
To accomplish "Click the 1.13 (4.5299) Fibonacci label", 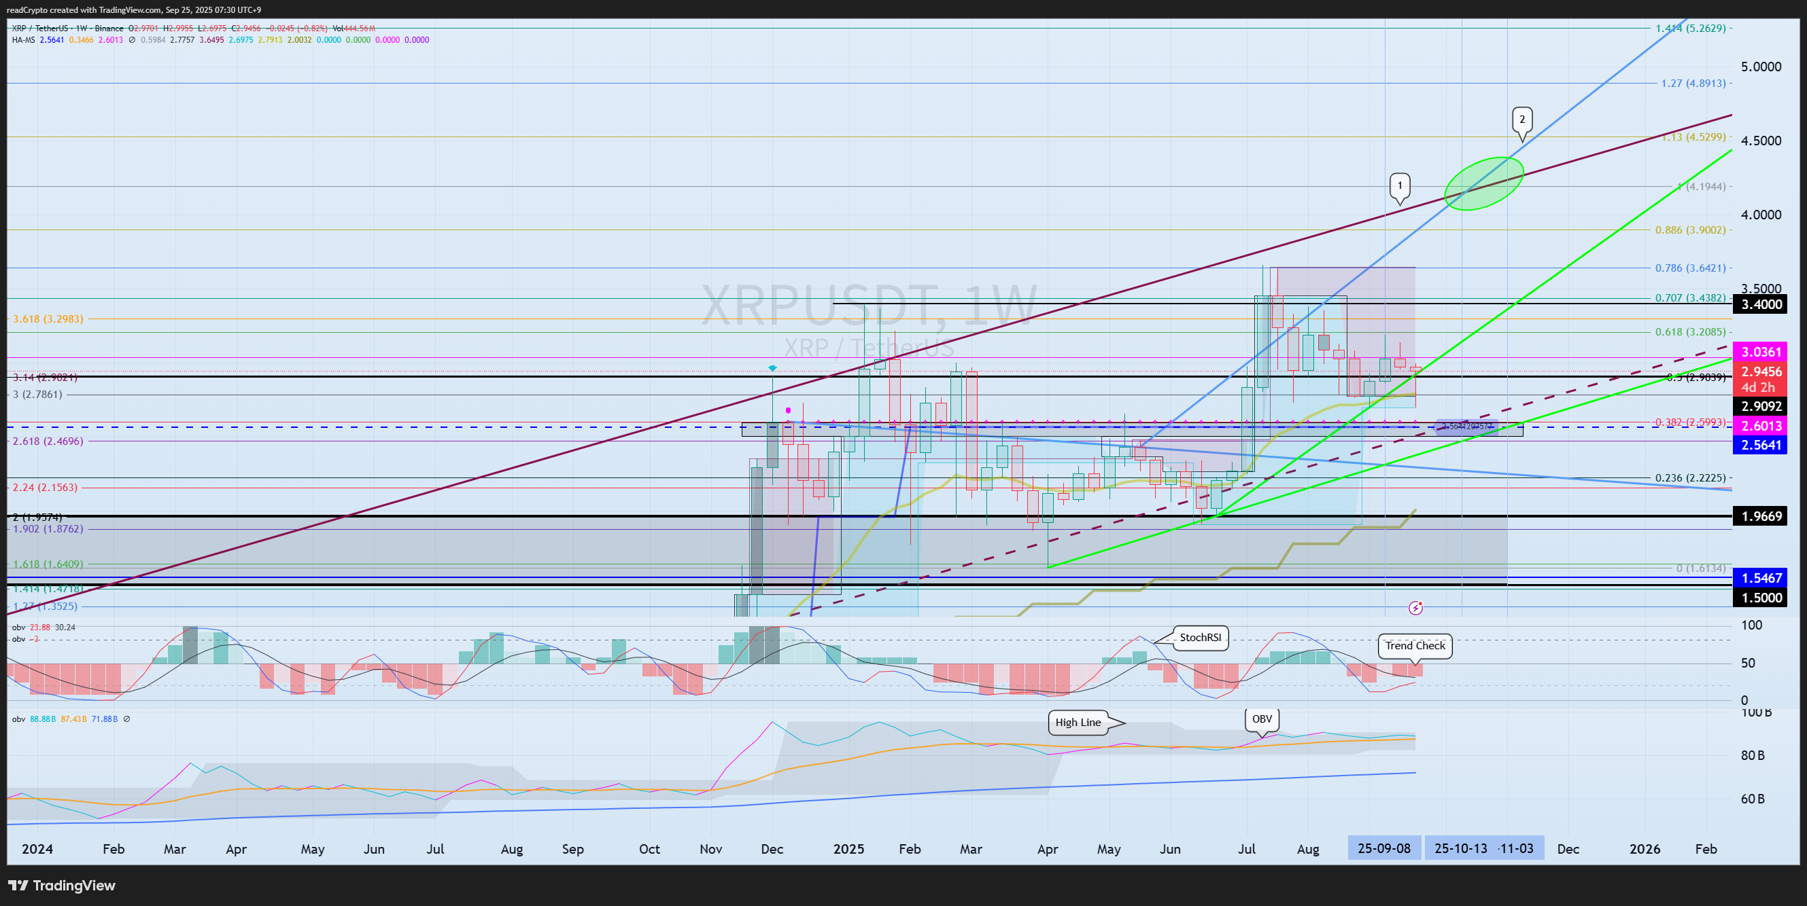I will (1693, 137).
